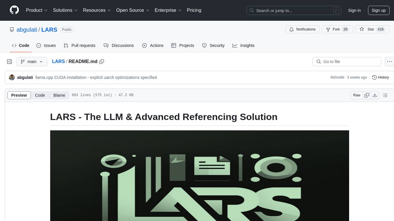Open the abgulati owner profile link
The image size is (394, 221).
coord(27,30)
